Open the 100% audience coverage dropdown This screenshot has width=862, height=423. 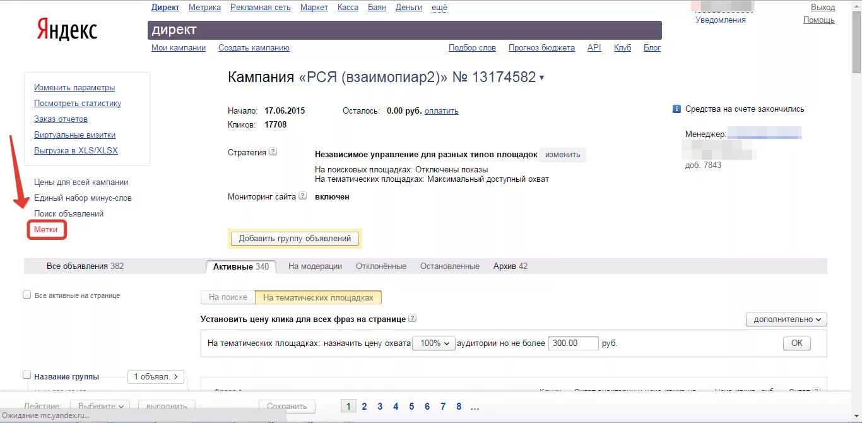coord(433,343)
